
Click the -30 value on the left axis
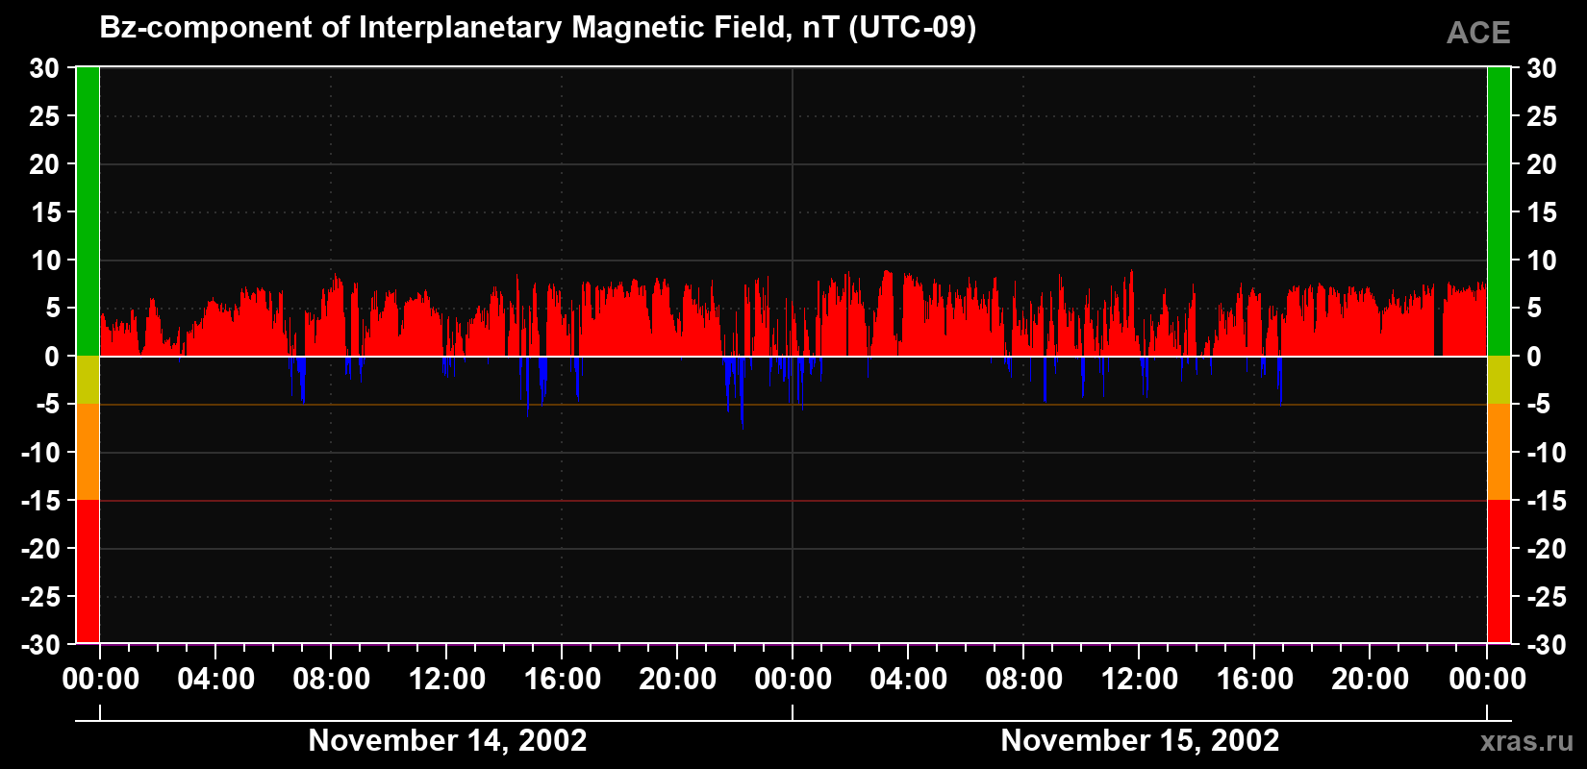point(39,644)
